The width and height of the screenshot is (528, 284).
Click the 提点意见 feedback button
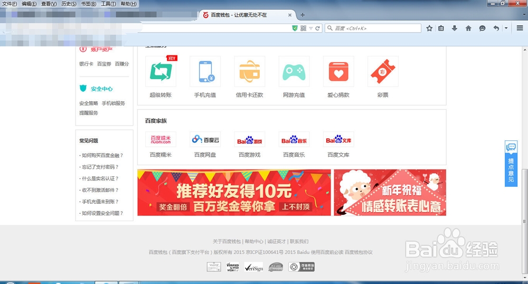tap(511, 163)
